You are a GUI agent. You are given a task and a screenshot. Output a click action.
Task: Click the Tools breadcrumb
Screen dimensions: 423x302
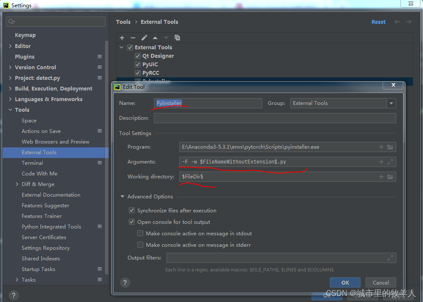(123, 22)
